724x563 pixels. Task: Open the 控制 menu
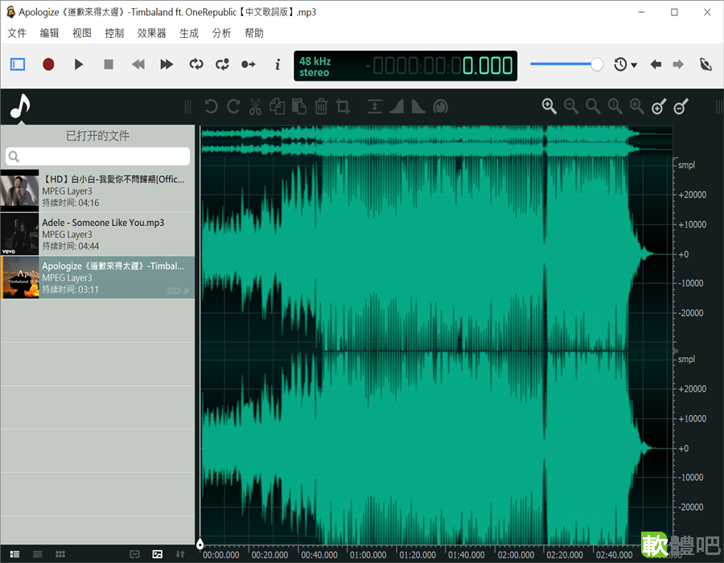coord(114,33)
